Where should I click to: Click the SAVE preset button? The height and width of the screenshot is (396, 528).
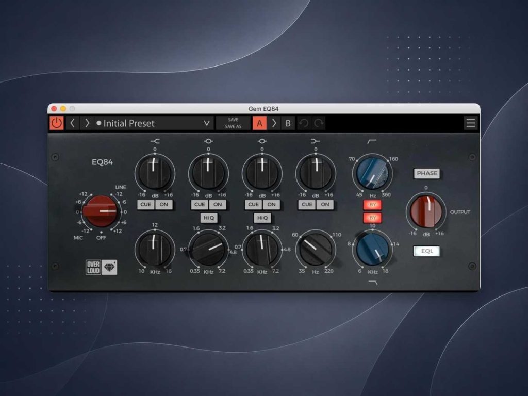[233, 120]
